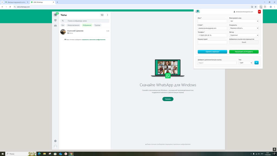Select the Непрочитанное chat filter
The width and height of the screenshot is (277, 156).
pos(74,25)
